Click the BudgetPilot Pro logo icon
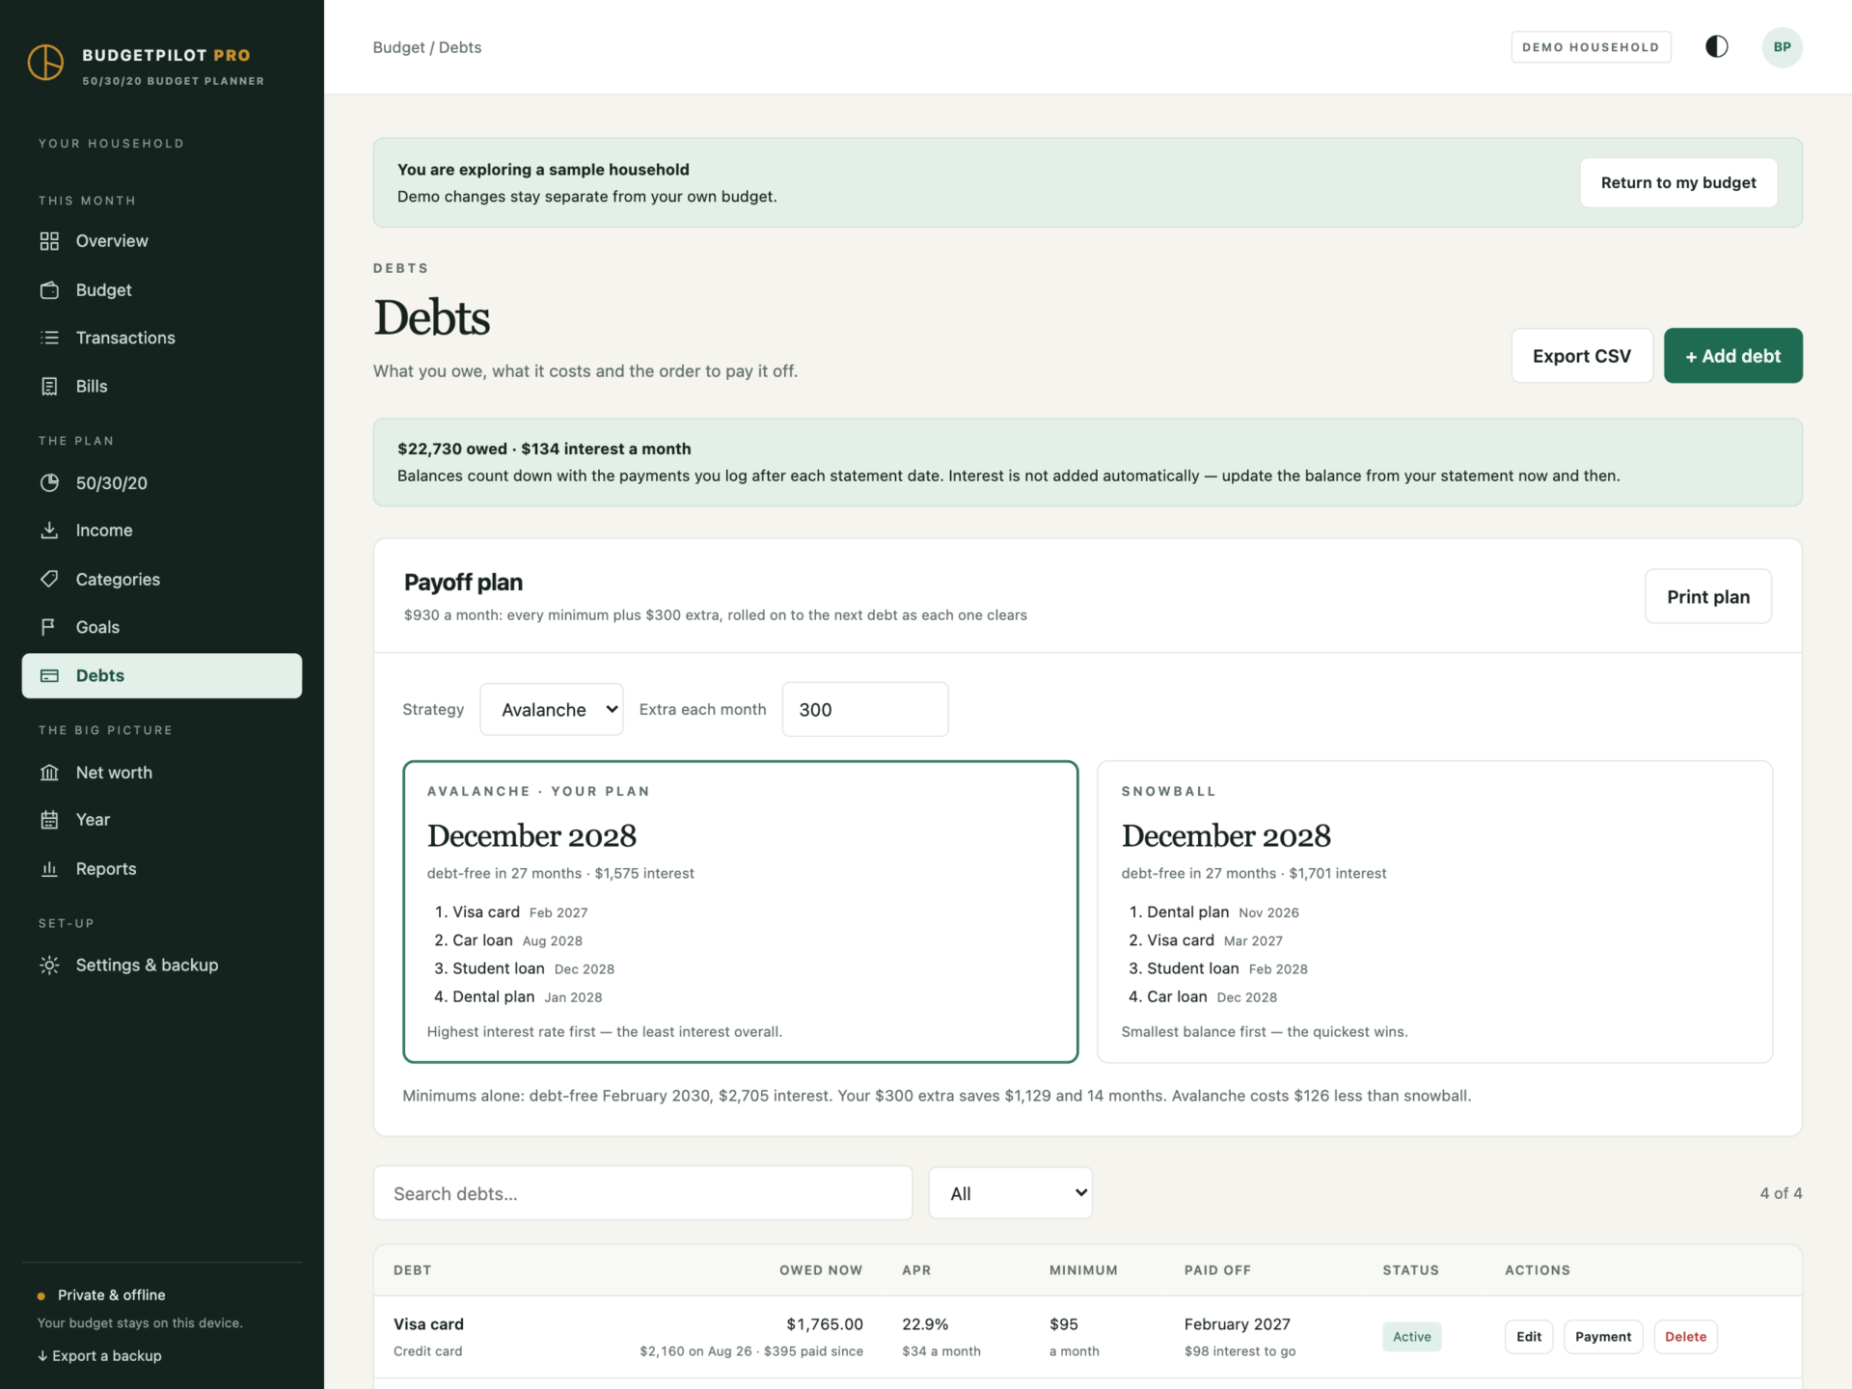 45,63
